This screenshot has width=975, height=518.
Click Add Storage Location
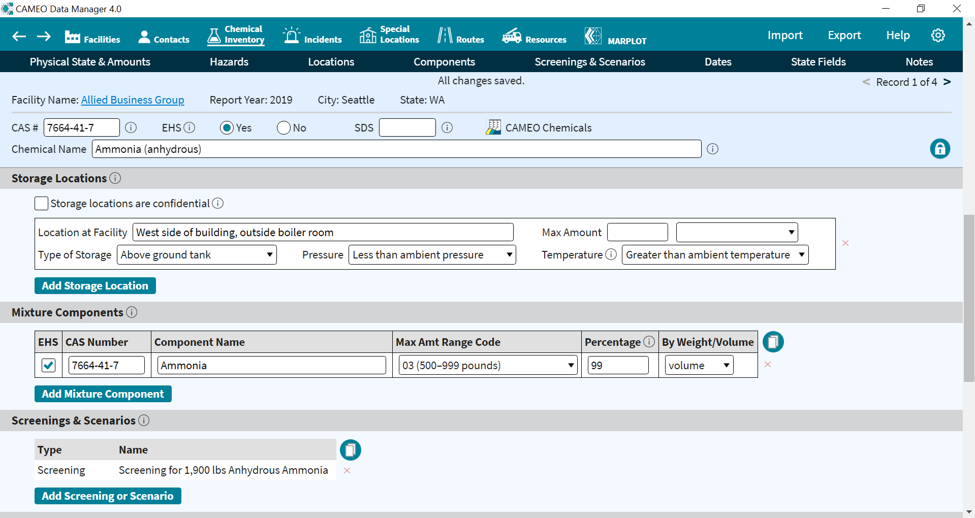tap(95, 286)
